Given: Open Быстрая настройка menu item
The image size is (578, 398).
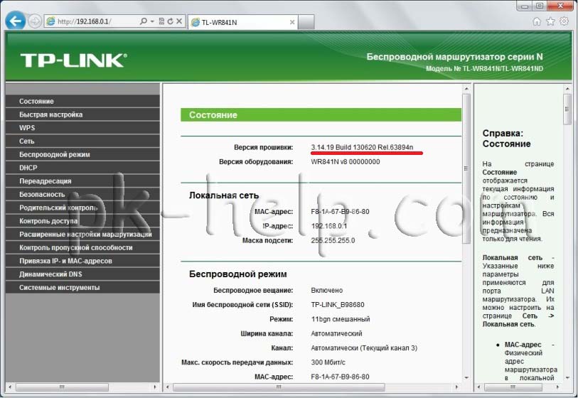Looking at the screenshot, I should tap(83, 114).
